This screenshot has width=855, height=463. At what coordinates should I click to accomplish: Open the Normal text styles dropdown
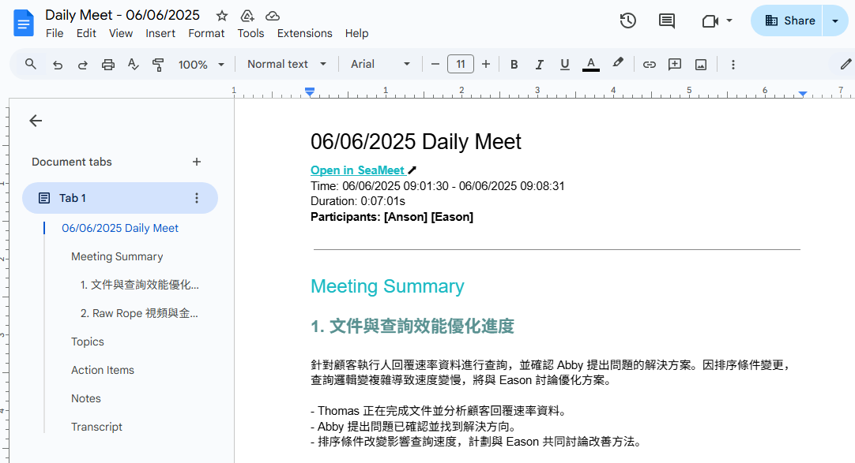[x=286, y=64]
